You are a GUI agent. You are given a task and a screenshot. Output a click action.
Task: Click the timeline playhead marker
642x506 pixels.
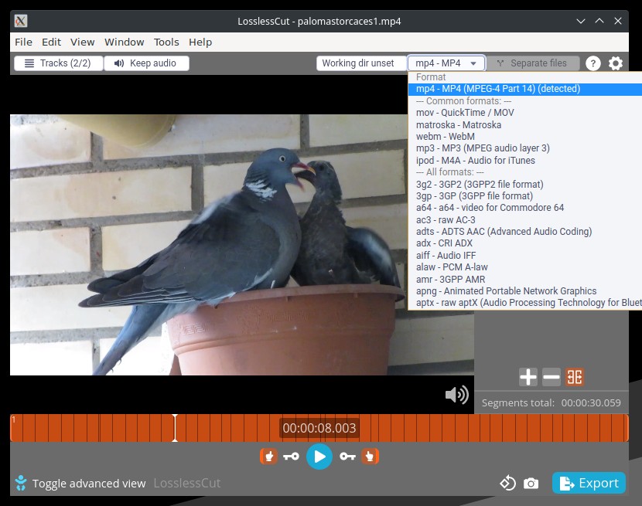[x=175, y=428]
